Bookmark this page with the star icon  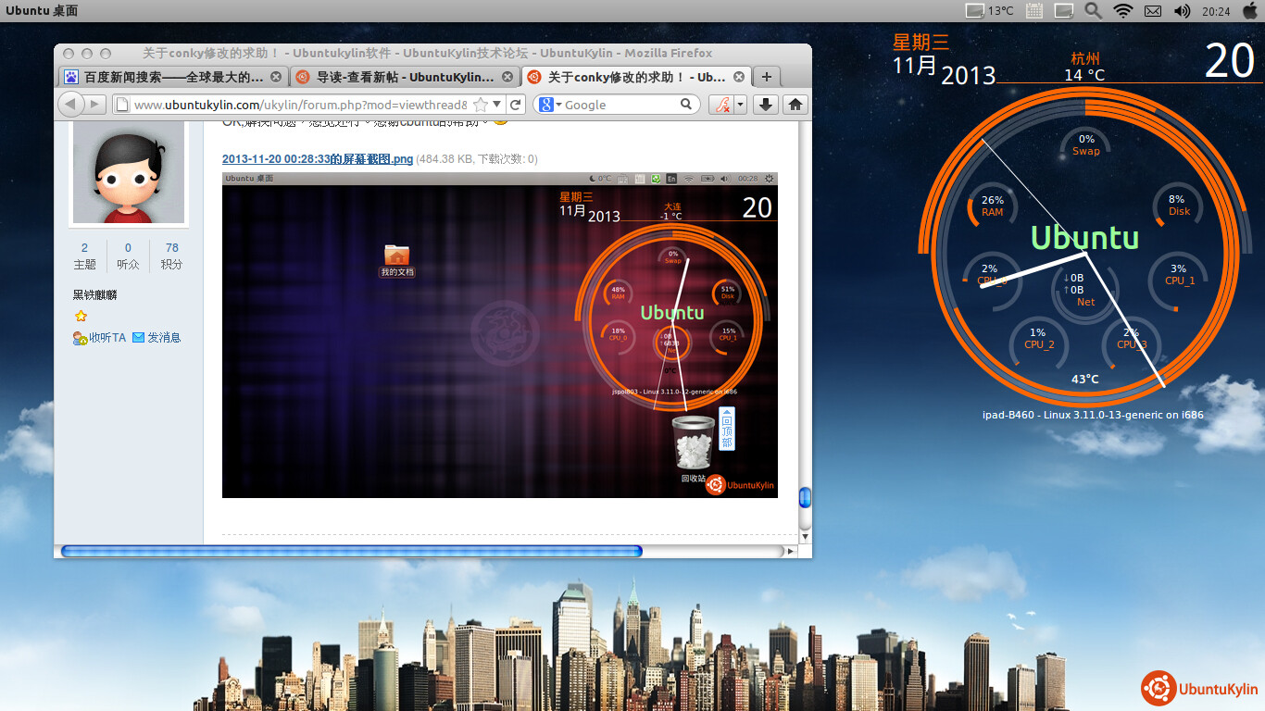(x=481, y=105)
